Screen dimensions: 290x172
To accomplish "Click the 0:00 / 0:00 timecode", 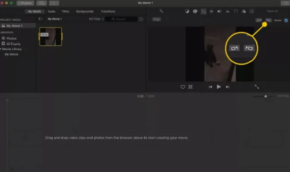I will click(146, 96).
